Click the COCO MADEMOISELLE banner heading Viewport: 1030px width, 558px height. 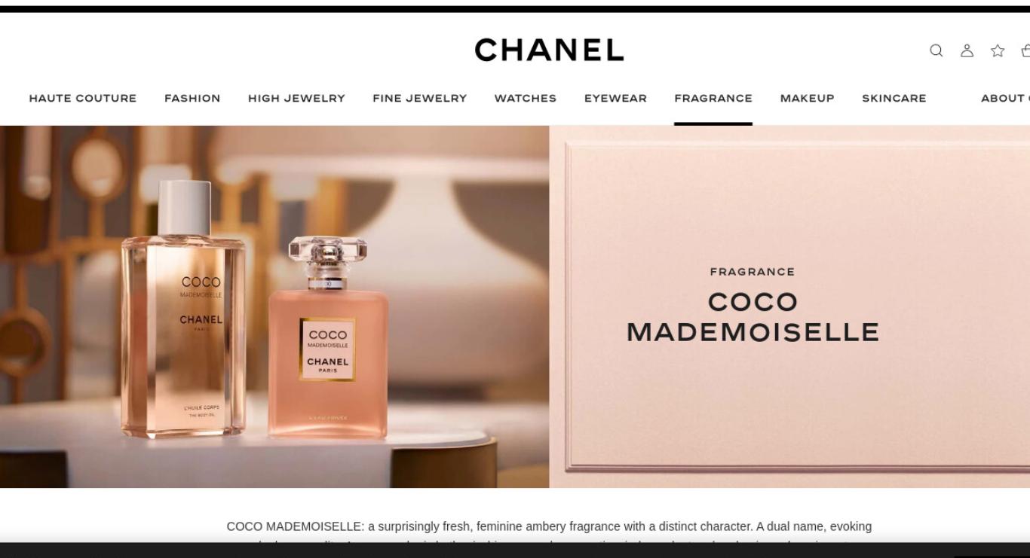point(753,317)
